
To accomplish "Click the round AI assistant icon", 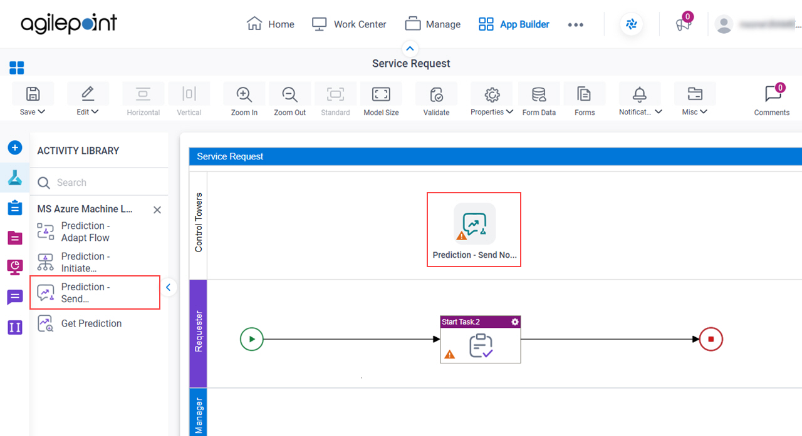I will click(x=631, y=24).
